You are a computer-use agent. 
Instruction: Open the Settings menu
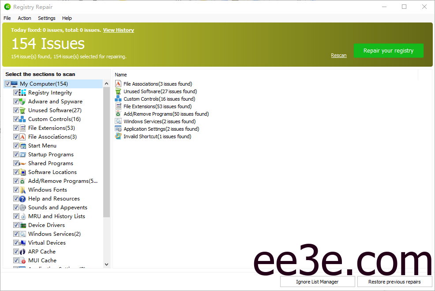click(46, 18)
